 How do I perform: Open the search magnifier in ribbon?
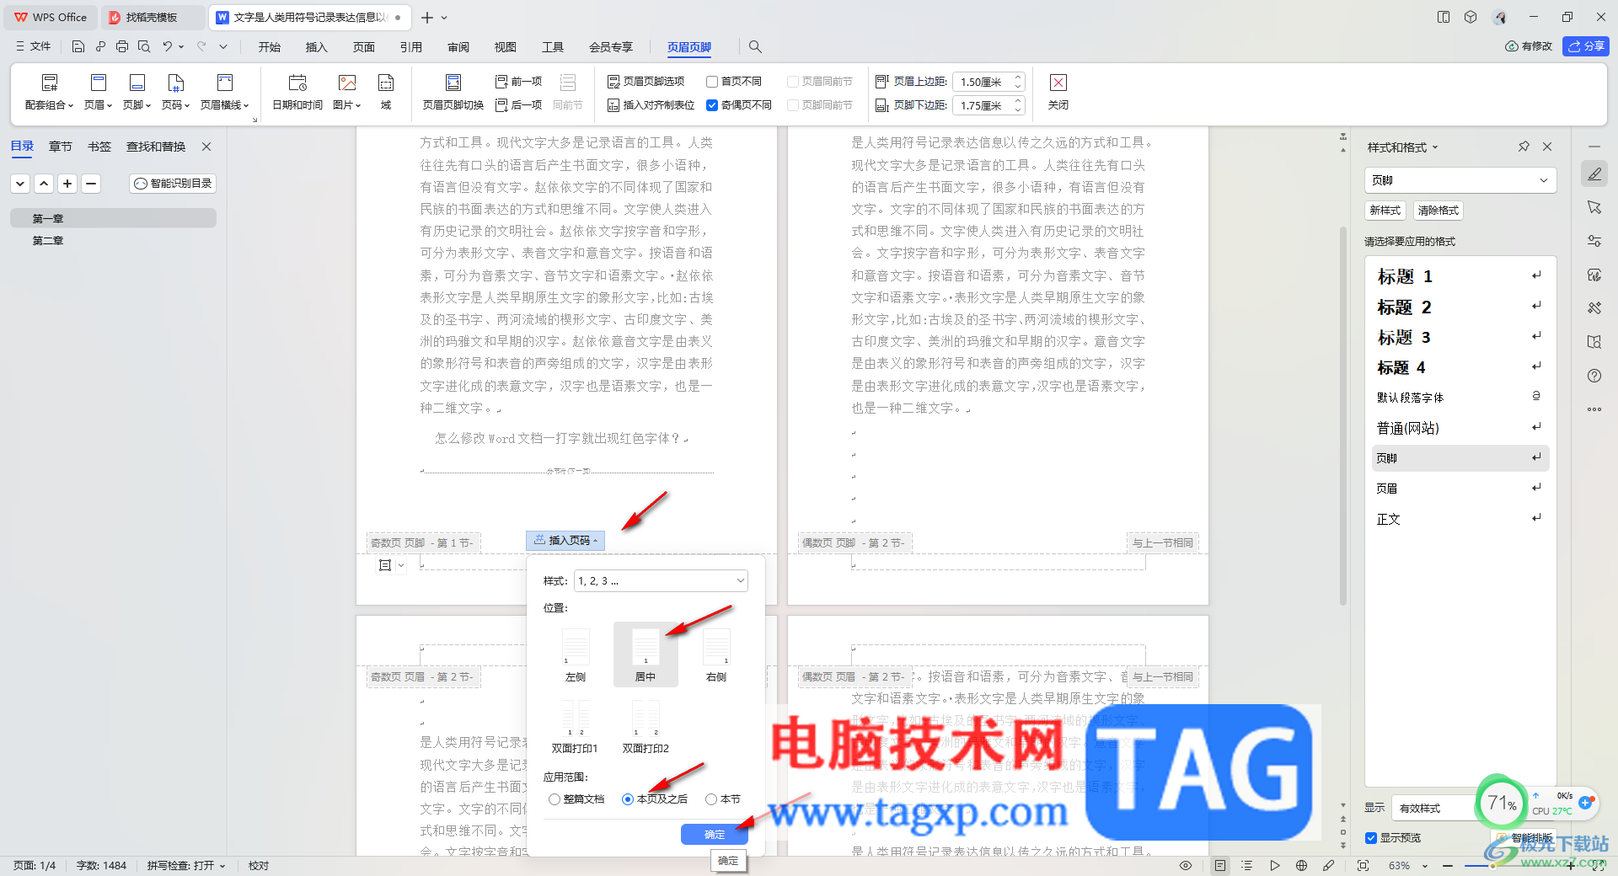click(x=755, y=47)
